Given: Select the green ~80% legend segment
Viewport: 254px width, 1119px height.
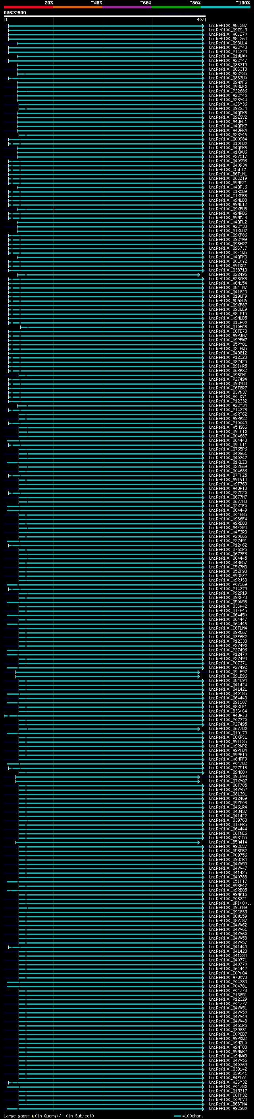Looking at the screenshot, I should coord(176,7).
